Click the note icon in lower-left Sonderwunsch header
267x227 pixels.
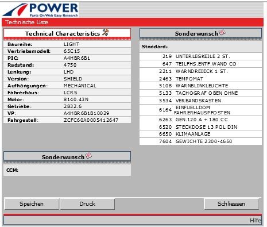click(x=88, y=156)
